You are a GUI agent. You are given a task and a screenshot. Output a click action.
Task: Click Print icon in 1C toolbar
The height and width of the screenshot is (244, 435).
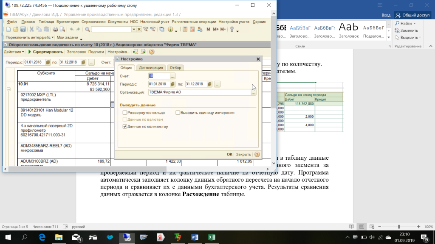pos(55,29)
